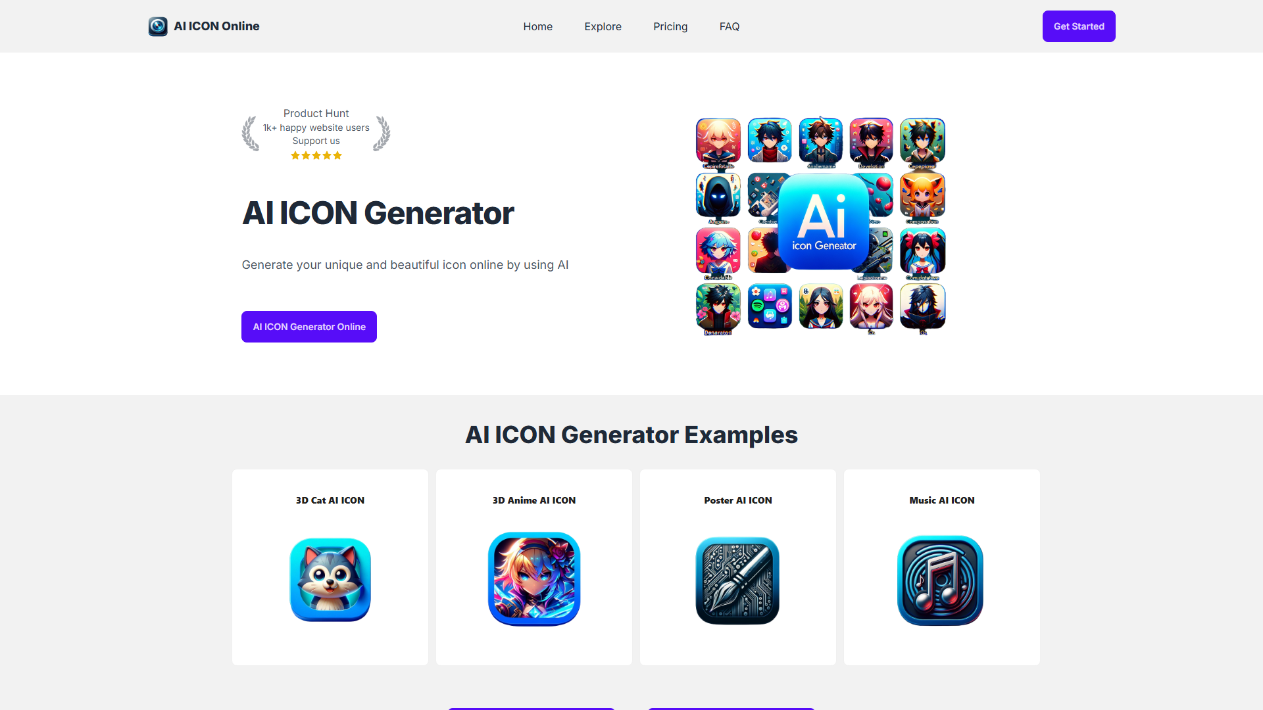Click the Get Started button
The width and height of the screenshot is (1263, 710).
click(1079, 26)
